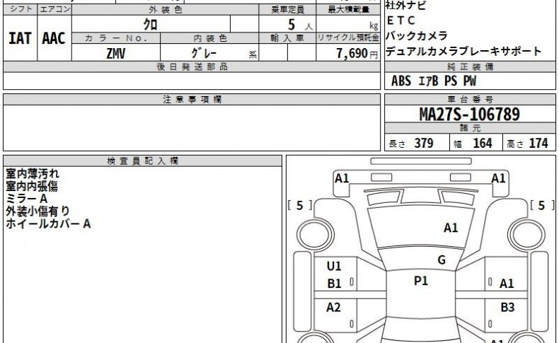
Task: Select the exterior color value クロ
Action: tap(151, 25)
